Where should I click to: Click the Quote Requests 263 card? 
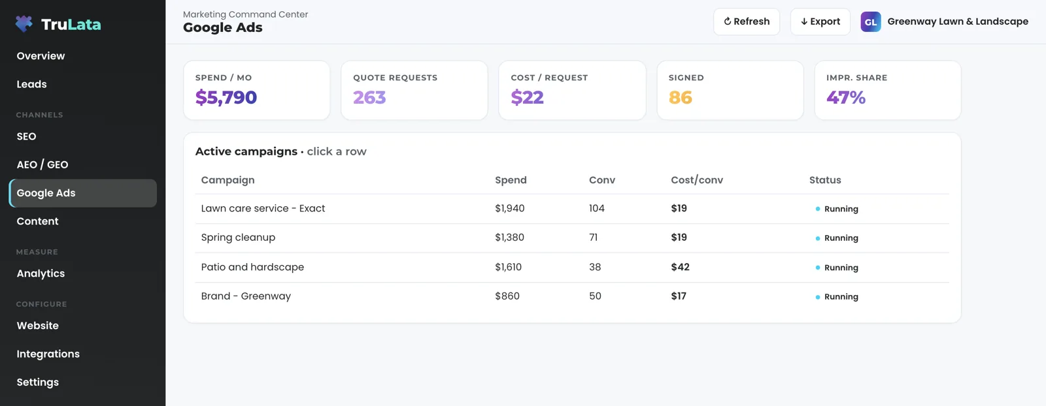click(414, 90)
